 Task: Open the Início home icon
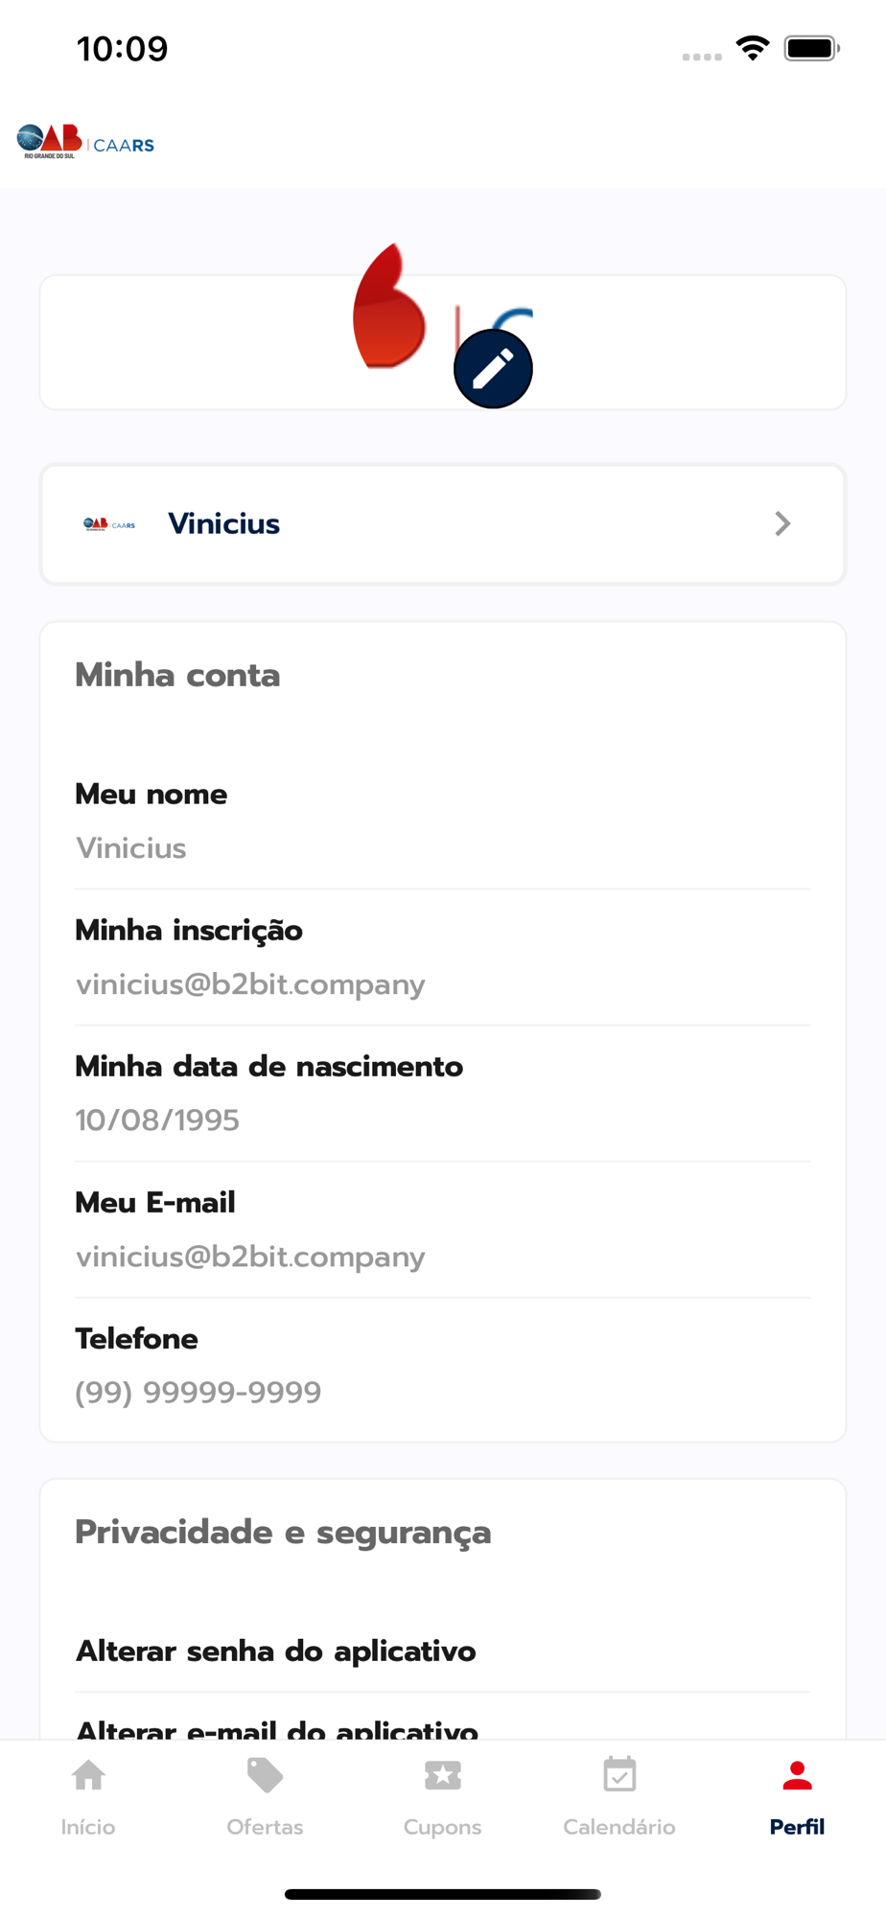click(x=88, y=1776)
